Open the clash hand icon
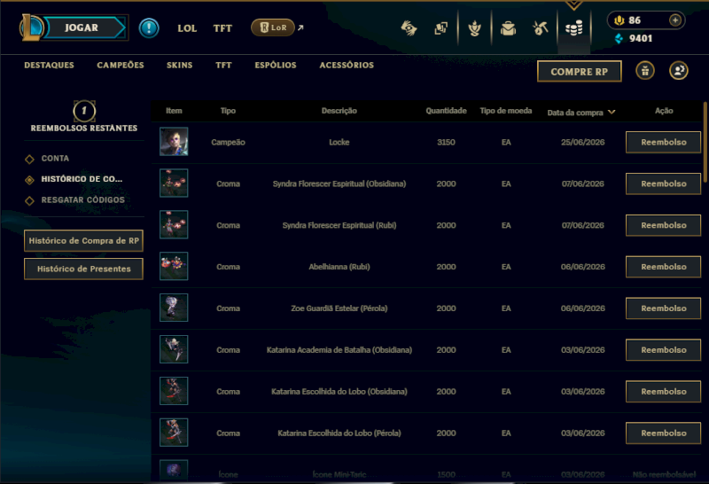 [409, 28]
